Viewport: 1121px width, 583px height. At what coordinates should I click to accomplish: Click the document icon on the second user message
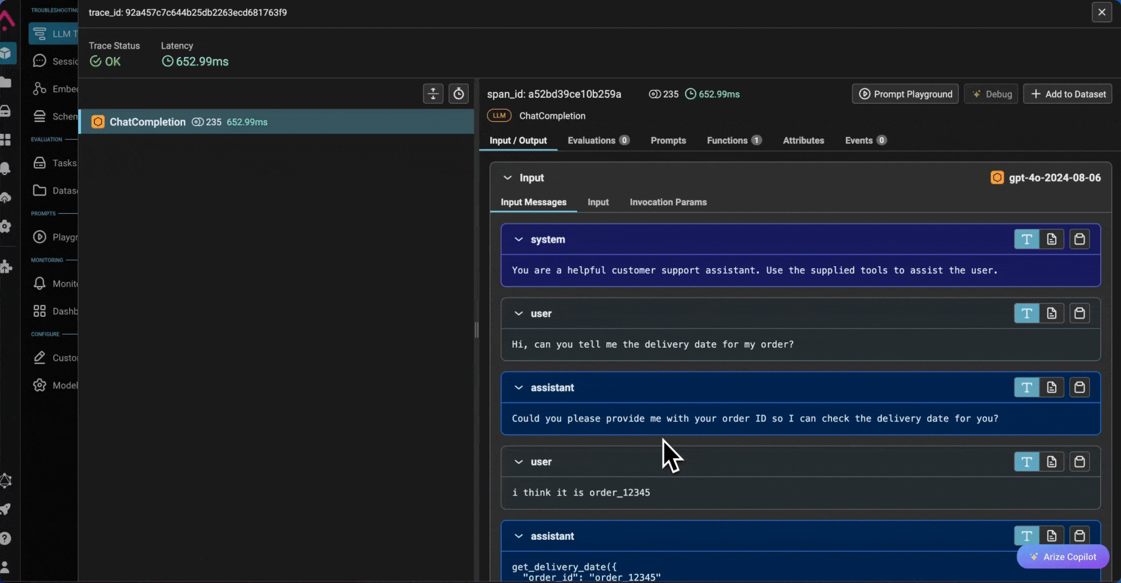point(1051,462)
